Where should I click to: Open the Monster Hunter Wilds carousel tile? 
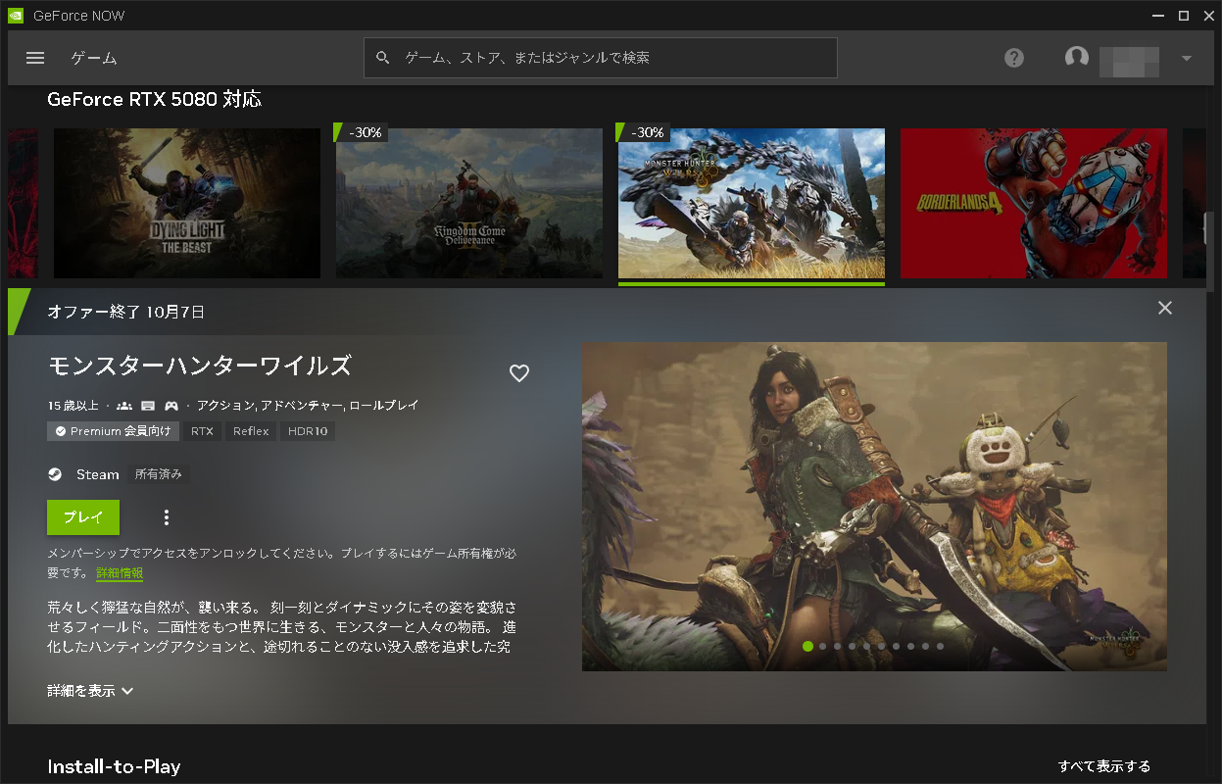click(751, 203)
